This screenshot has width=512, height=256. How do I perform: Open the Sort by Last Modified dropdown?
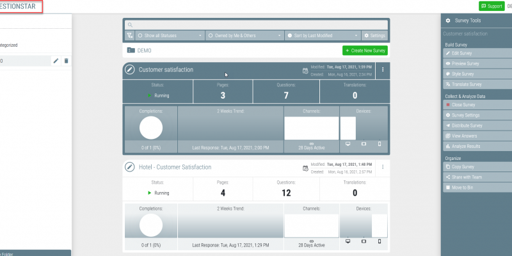[x=323, y=35]
